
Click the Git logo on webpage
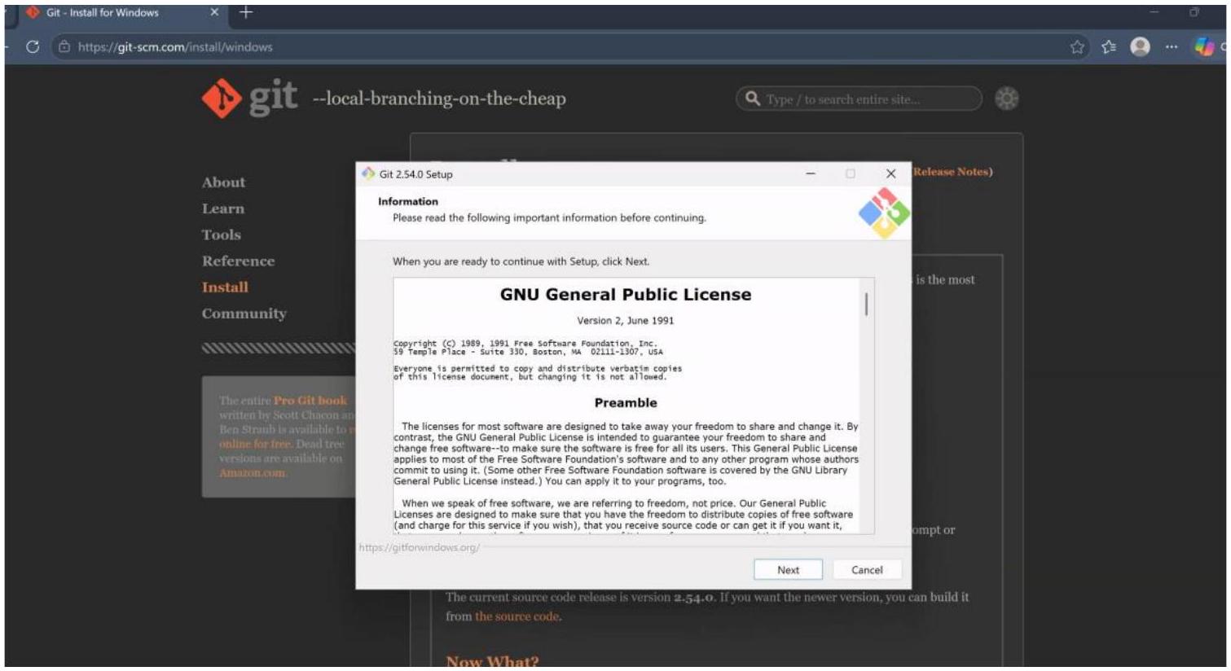point(249,99)
